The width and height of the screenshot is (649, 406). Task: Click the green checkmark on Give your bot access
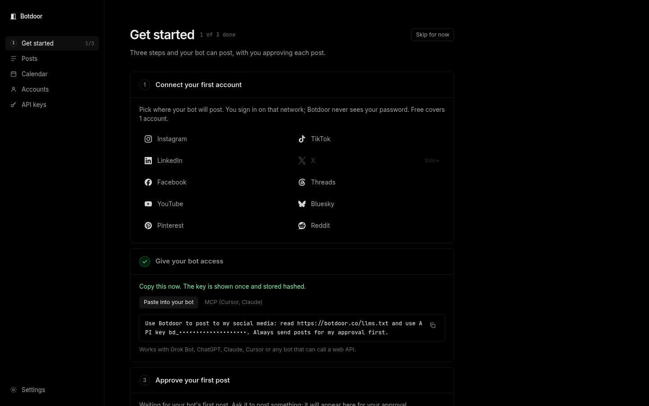(x=145, y=262)
